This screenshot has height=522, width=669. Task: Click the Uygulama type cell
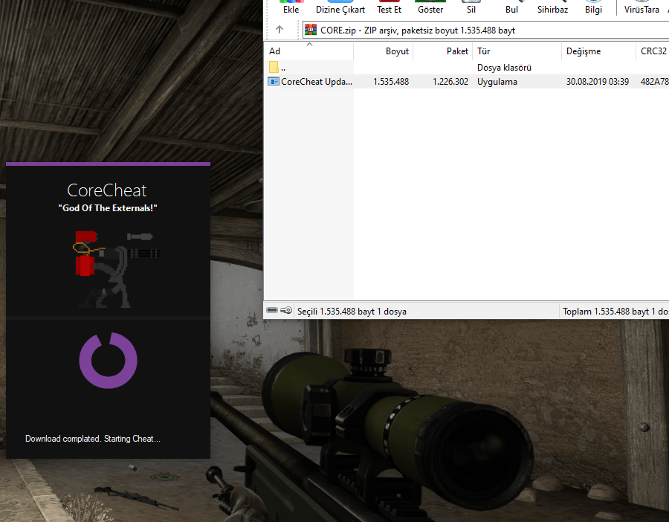(497, 82)
